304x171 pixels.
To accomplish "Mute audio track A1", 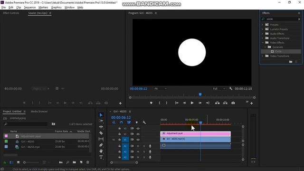I will point(138,146).
